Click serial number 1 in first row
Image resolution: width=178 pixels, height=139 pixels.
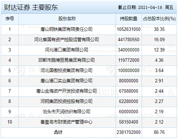tap(10, 29)
